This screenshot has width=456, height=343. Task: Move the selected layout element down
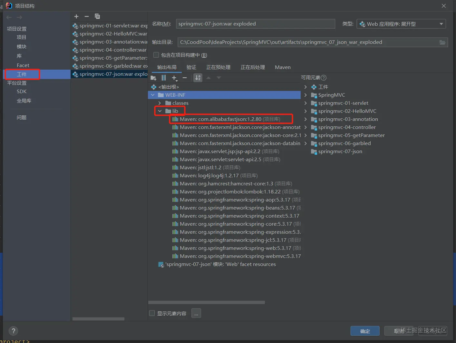pyautogui.click(x=219, y=78)
